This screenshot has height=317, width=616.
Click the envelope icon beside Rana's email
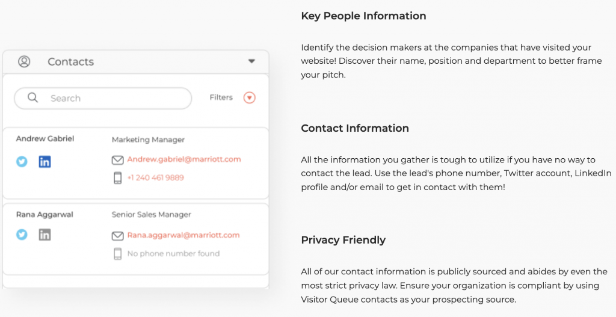[x=117, y=236]
